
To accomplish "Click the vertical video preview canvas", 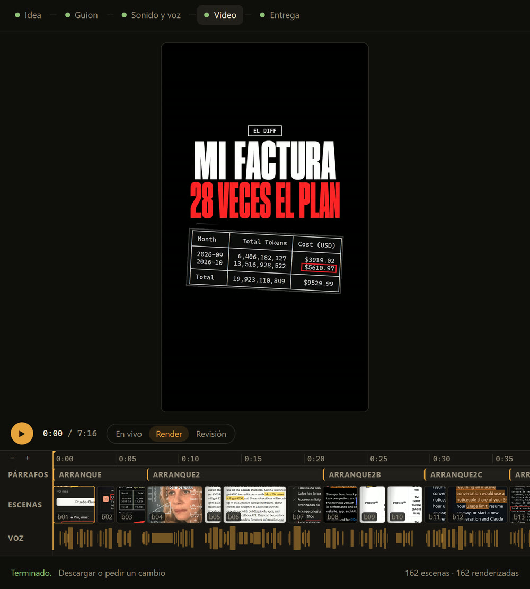I will (265, 227).
